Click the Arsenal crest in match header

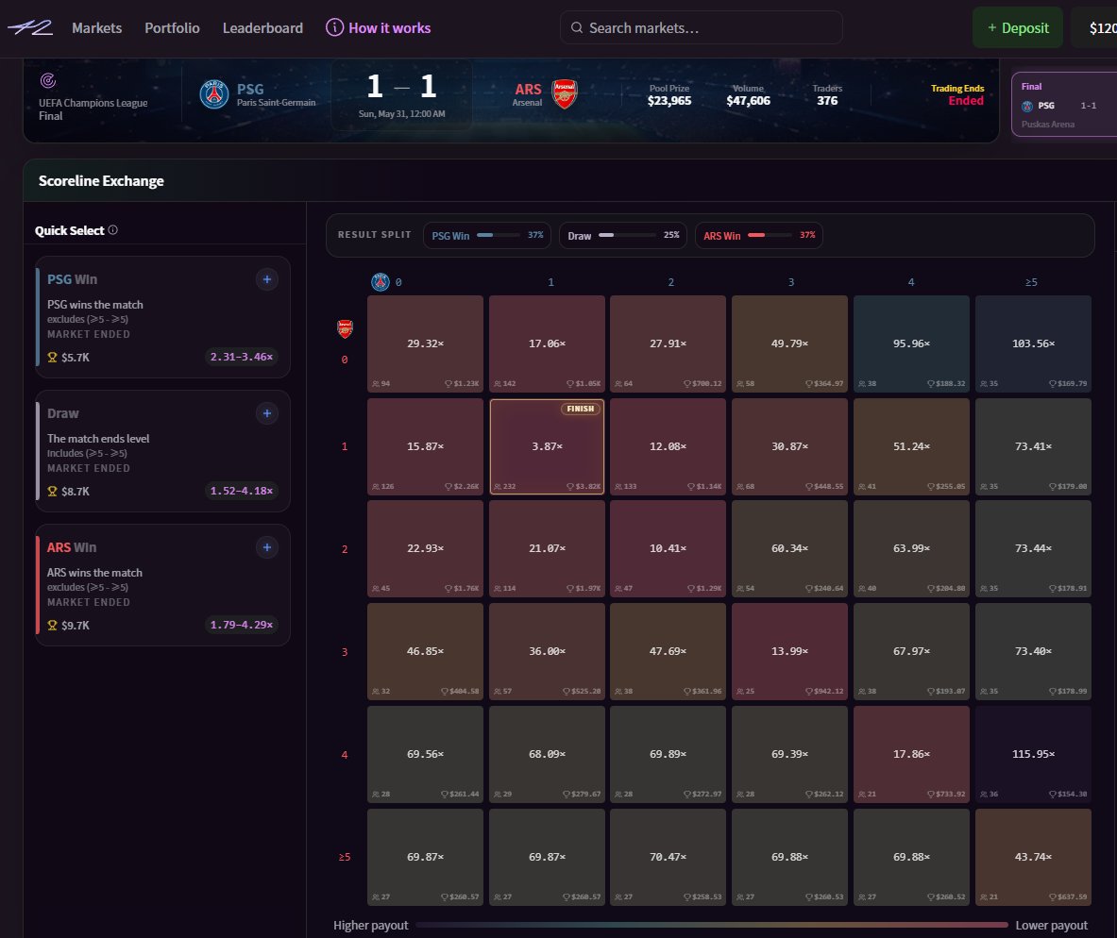click(565, 94)
